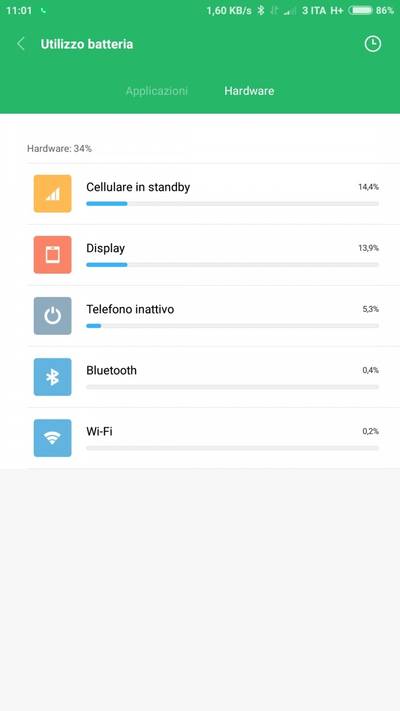Tap the status bar Bluetooth icon
400x711 pixels.
[x=260, y=11]
